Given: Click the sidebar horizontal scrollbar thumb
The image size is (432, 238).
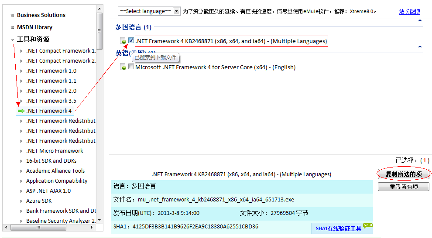Looking at the screenshot, I should (x=38, y=227).
